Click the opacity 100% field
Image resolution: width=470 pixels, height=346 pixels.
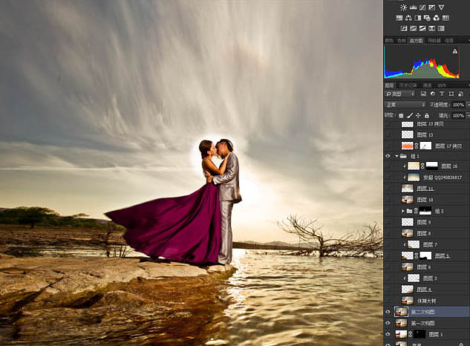458,105
